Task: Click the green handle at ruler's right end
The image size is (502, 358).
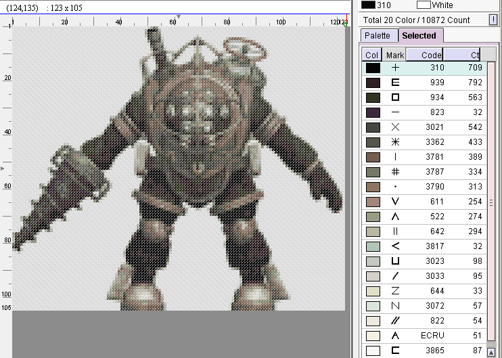Action: click(x=346, y=24)
